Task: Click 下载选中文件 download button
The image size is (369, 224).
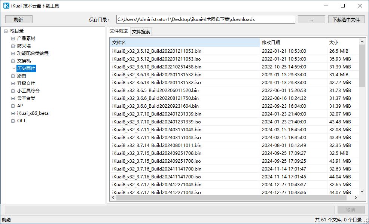Action: pos(347,19)
